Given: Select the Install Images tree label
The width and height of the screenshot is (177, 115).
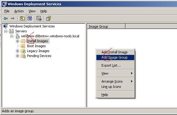Looking at the screenshot, I should click(x=38, y=41).
